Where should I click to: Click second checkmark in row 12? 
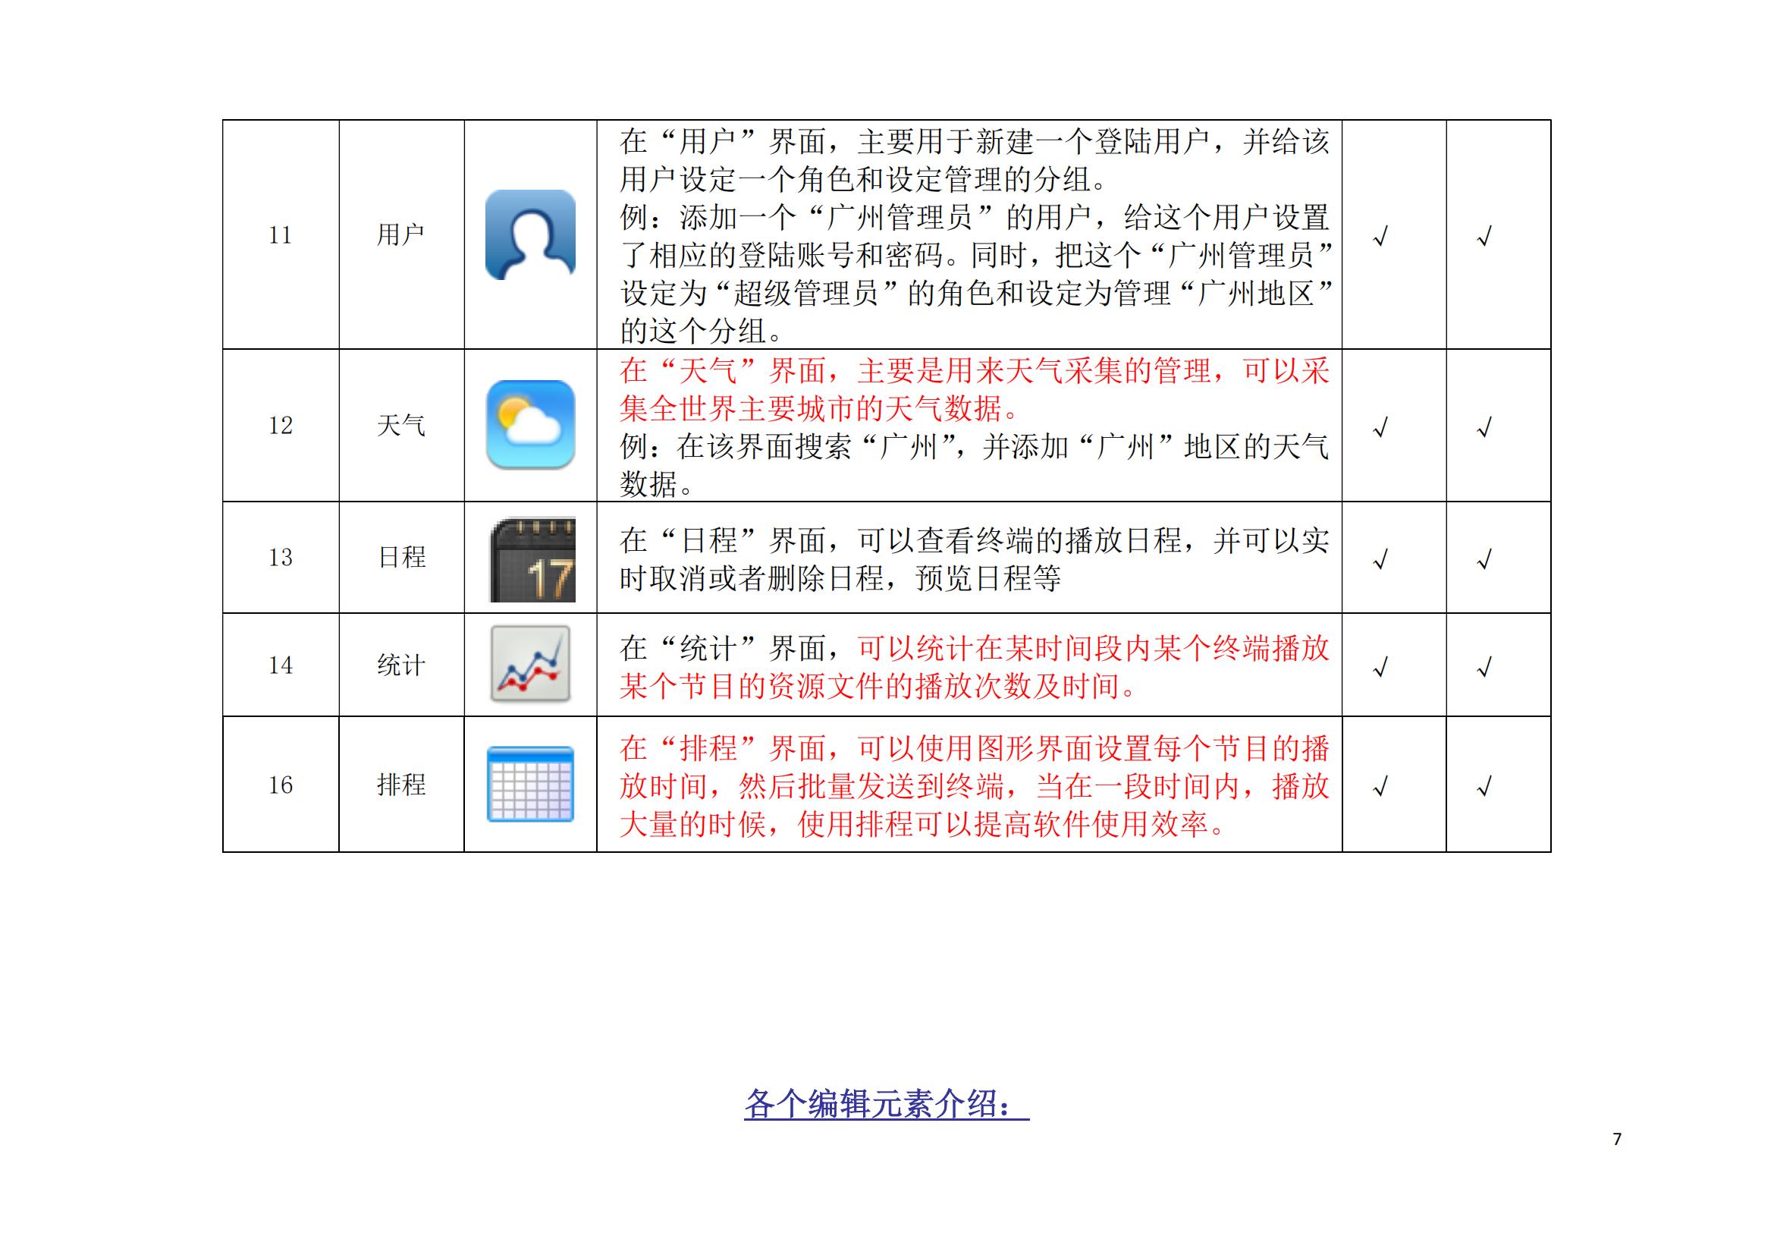[x=1484, y=426]
